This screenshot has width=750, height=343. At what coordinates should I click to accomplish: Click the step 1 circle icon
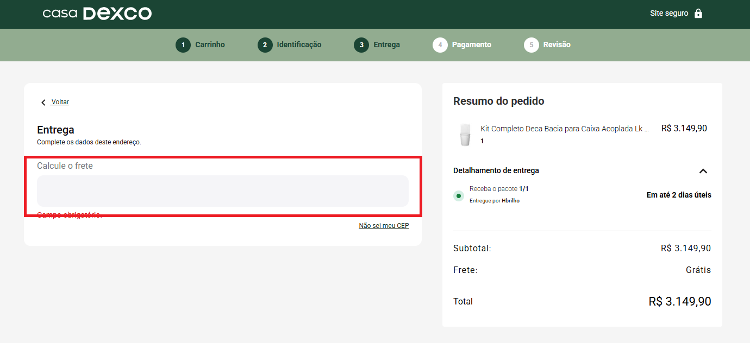pos(183,45)
